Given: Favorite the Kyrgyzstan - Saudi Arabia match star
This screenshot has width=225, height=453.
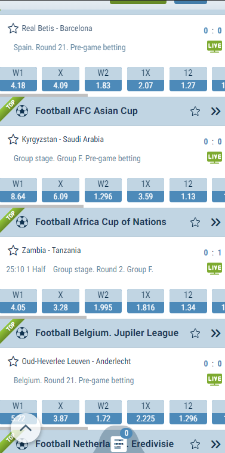Looking at the screenshot, I should click(13, 139).
